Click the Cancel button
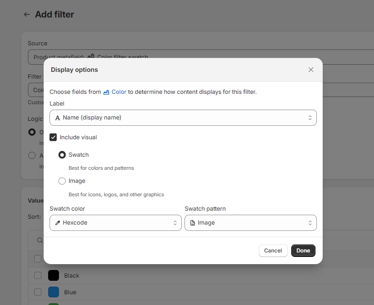 point(273,251)
